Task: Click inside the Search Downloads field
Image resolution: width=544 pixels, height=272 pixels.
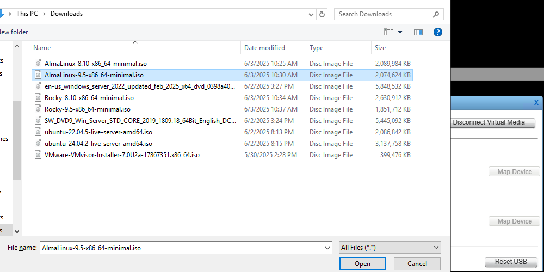Action: pos(381,14)
